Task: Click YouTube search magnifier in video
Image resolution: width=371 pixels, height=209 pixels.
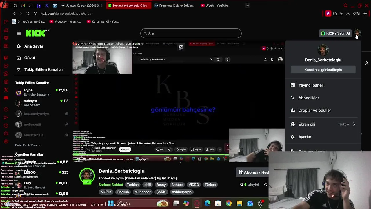Action: 218,60
